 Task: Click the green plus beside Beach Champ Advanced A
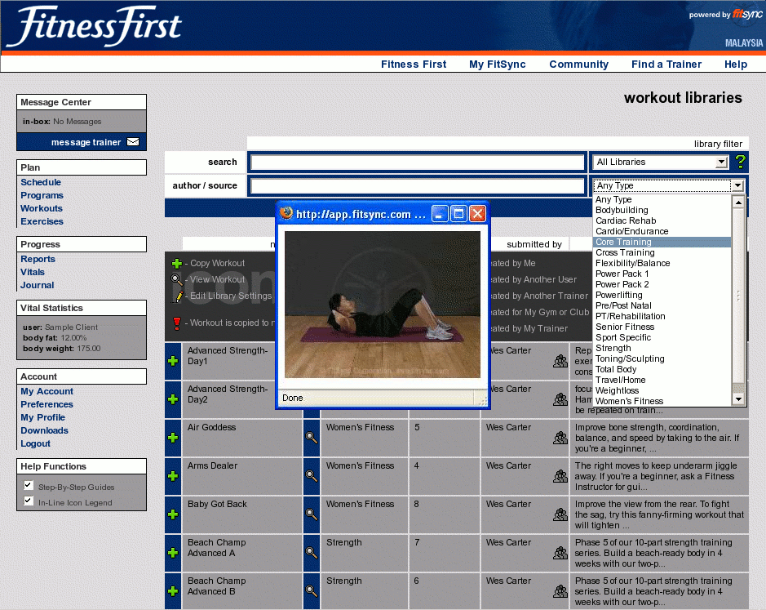pos(173,552)
